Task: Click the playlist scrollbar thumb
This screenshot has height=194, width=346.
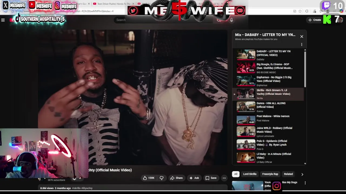Action: pyautogui.click(x=305, y=70)
